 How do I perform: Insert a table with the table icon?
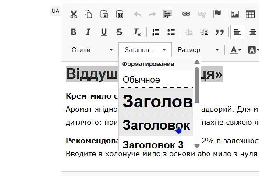click(250, 14)
